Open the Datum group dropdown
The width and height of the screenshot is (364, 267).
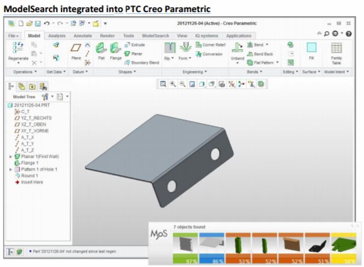tap(80, 72)
